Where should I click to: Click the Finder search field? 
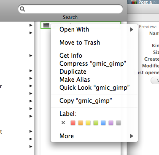point(70,9)
